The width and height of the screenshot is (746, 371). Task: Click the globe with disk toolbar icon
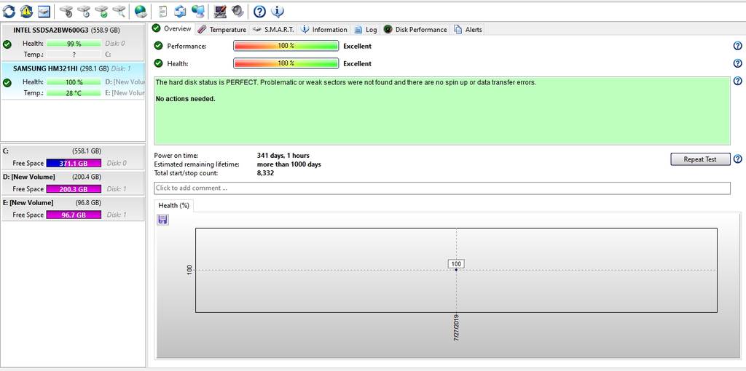tap(141, 10)
